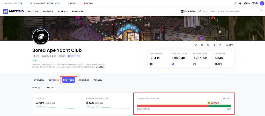Viewport: 265px width, 116px height.
Task: Click the flag report icon
Action: coord(220,45)
